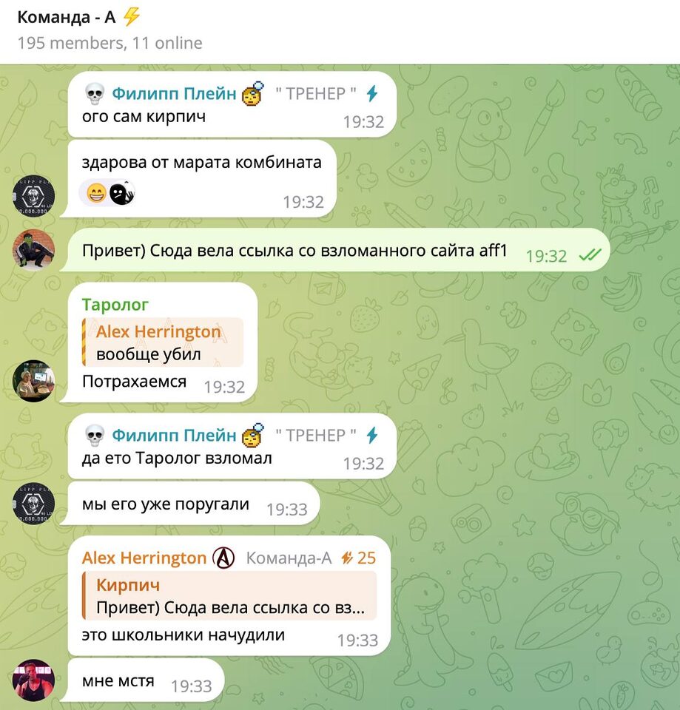Open Филипп Плейн skull avatar near здарова message
This screenshot has height=710, width=680.
click(x=33, y=196)
